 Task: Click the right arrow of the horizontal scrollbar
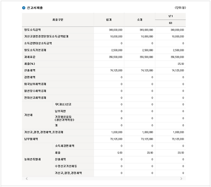click(181, 178)
